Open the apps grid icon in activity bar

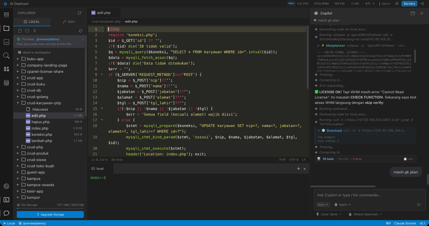6,69
